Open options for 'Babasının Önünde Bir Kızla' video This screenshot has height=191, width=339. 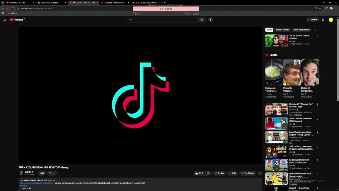tap(317, 174)
